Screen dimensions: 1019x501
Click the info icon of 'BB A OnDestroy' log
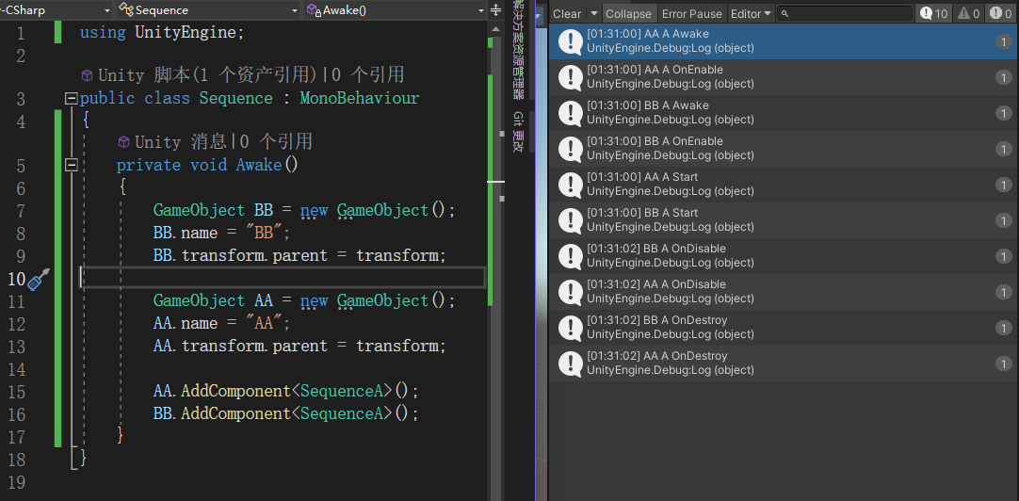click(571, 328)
